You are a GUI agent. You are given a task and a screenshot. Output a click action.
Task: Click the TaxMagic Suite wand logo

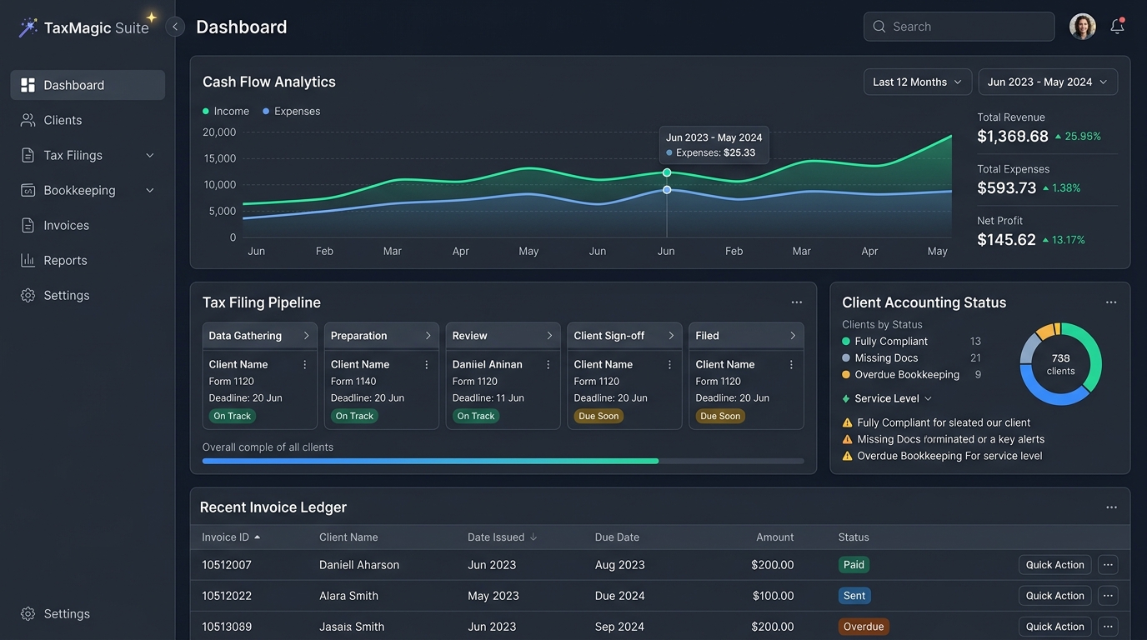pos(28,27)
